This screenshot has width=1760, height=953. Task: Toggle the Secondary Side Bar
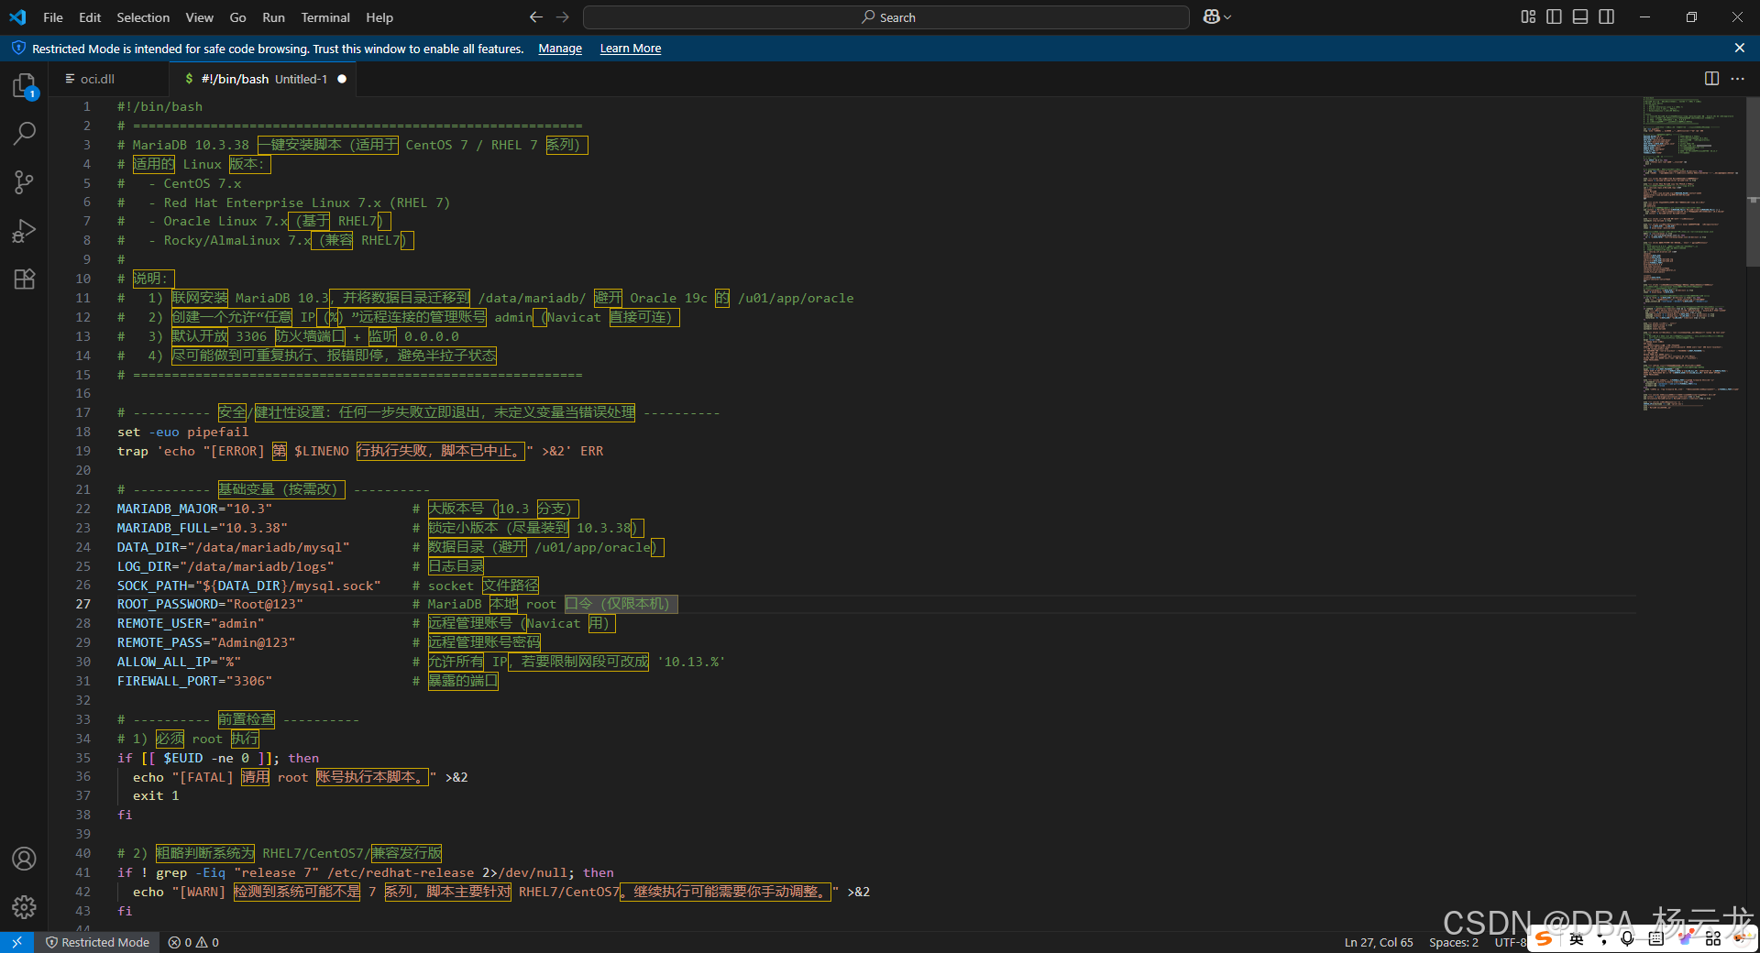tap(1607, 16)
